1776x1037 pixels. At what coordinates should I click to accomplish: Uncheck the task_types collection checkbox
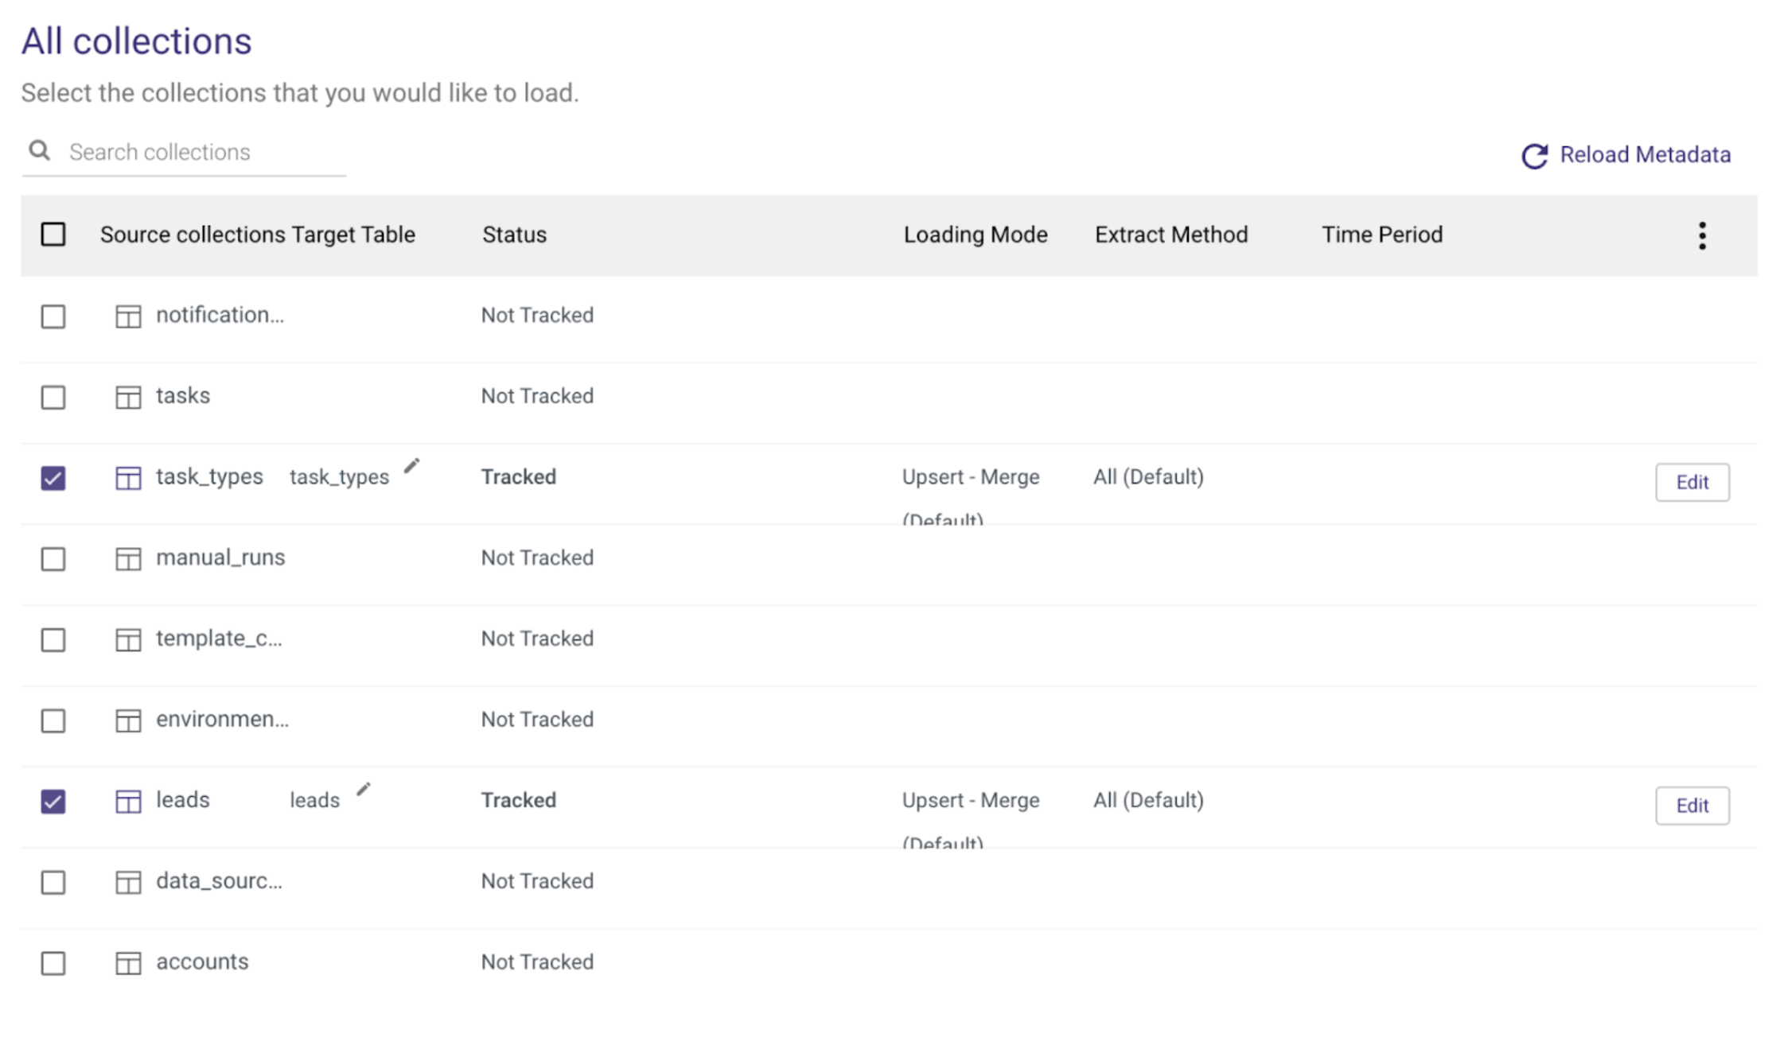click(53, 478)
